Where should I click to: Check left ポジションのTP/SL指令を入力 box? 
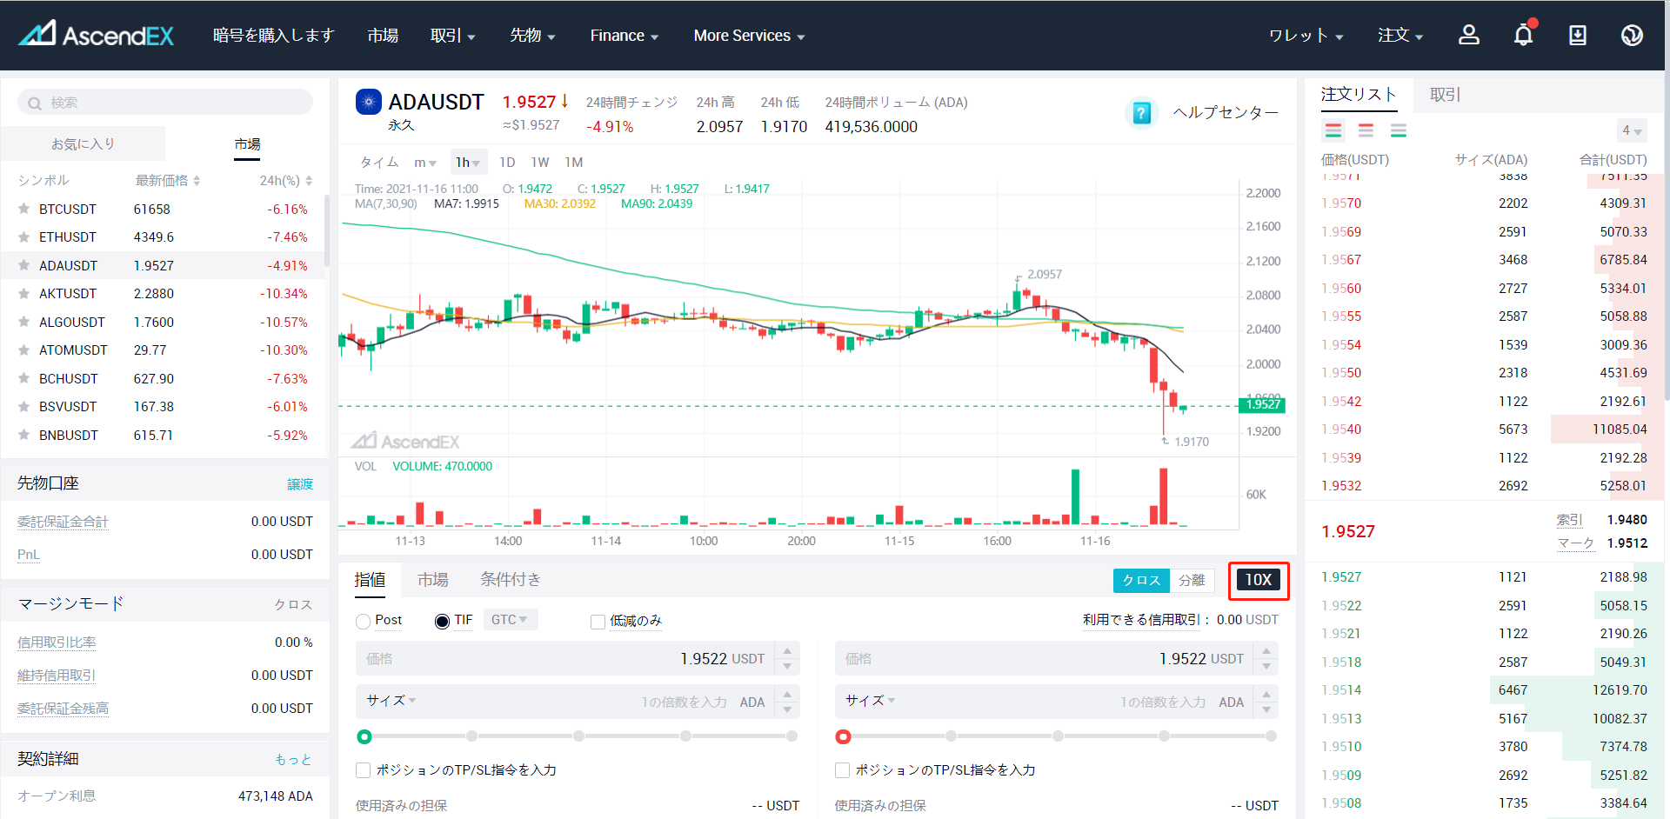pyautogui.click(x=364, y=770)
